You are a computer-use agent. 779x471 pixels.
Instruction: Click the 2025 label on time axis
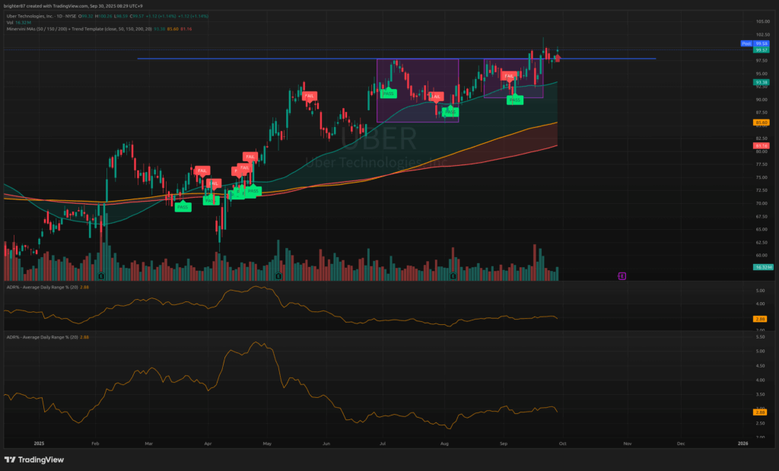[40, 443]
